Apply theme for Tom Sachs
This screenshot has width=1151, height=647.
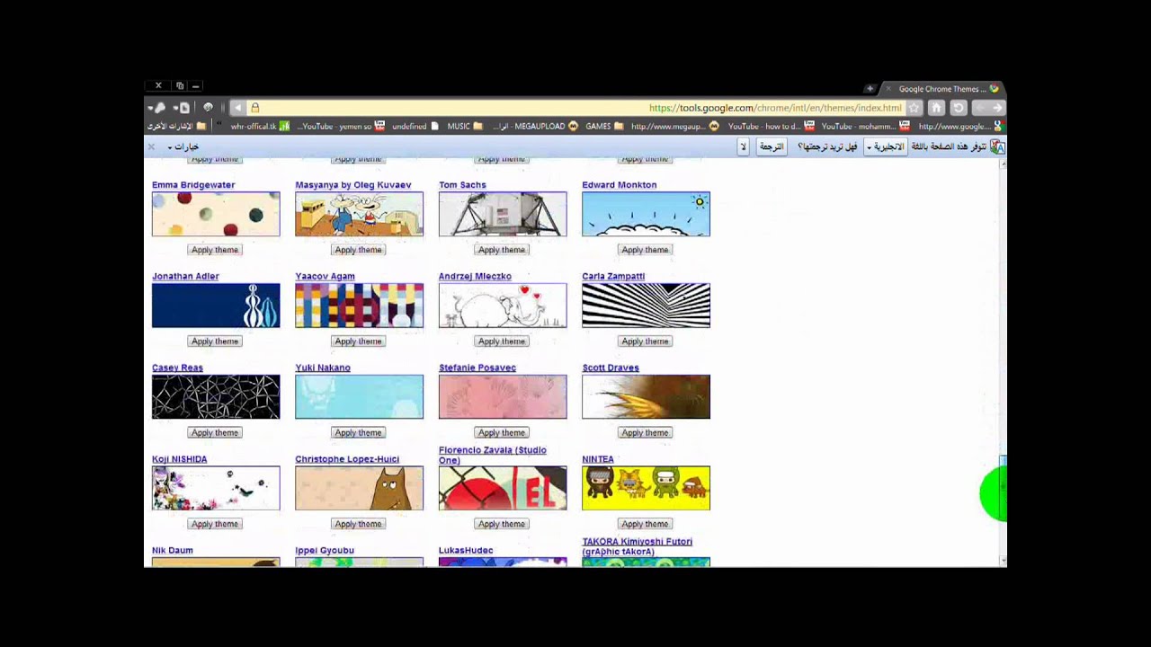[502, 250]
